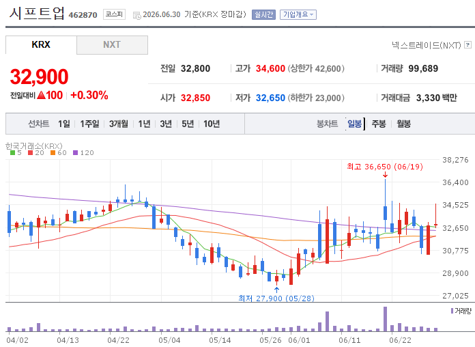Select the 3개월 line chart period
This screenshot has height=347, width=475.
click(119, 124)
